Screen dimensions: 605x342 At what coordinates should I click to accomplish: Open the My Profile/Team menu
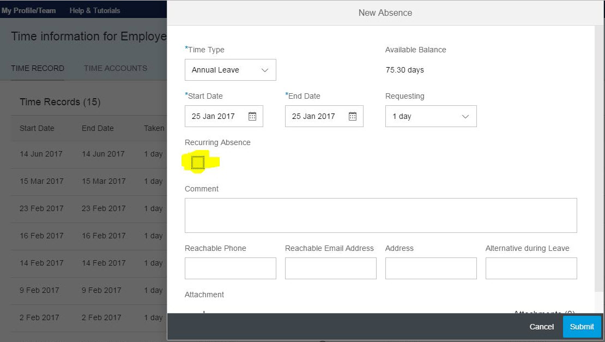click(28, 10)
